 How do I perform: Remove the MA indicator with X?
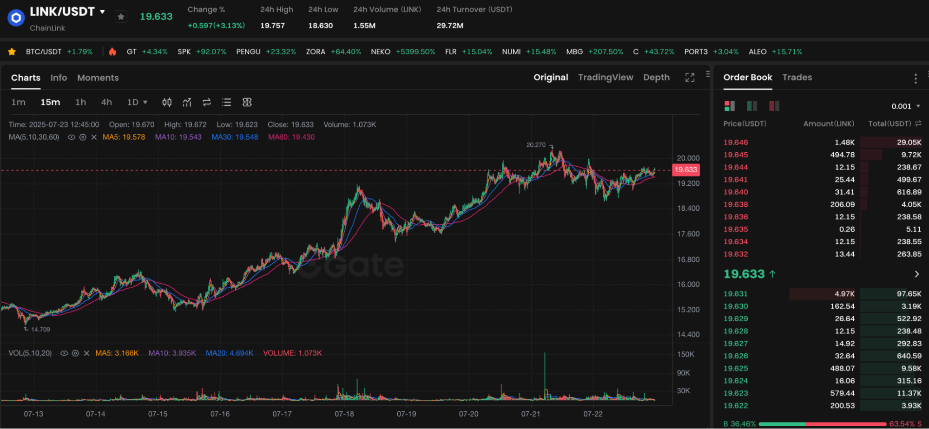[x=94, y=137]
